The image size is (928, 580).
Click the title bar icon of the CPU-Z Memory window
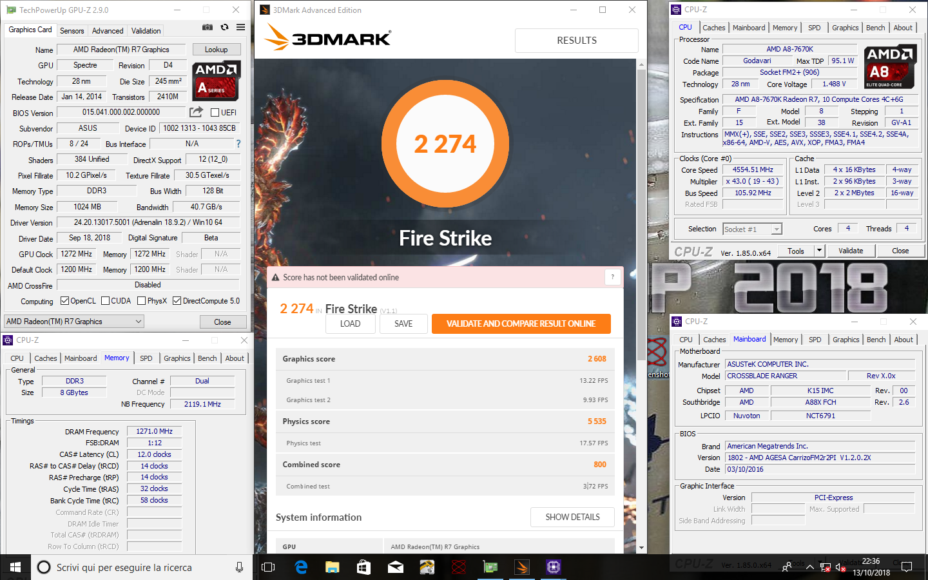[8, 340]
